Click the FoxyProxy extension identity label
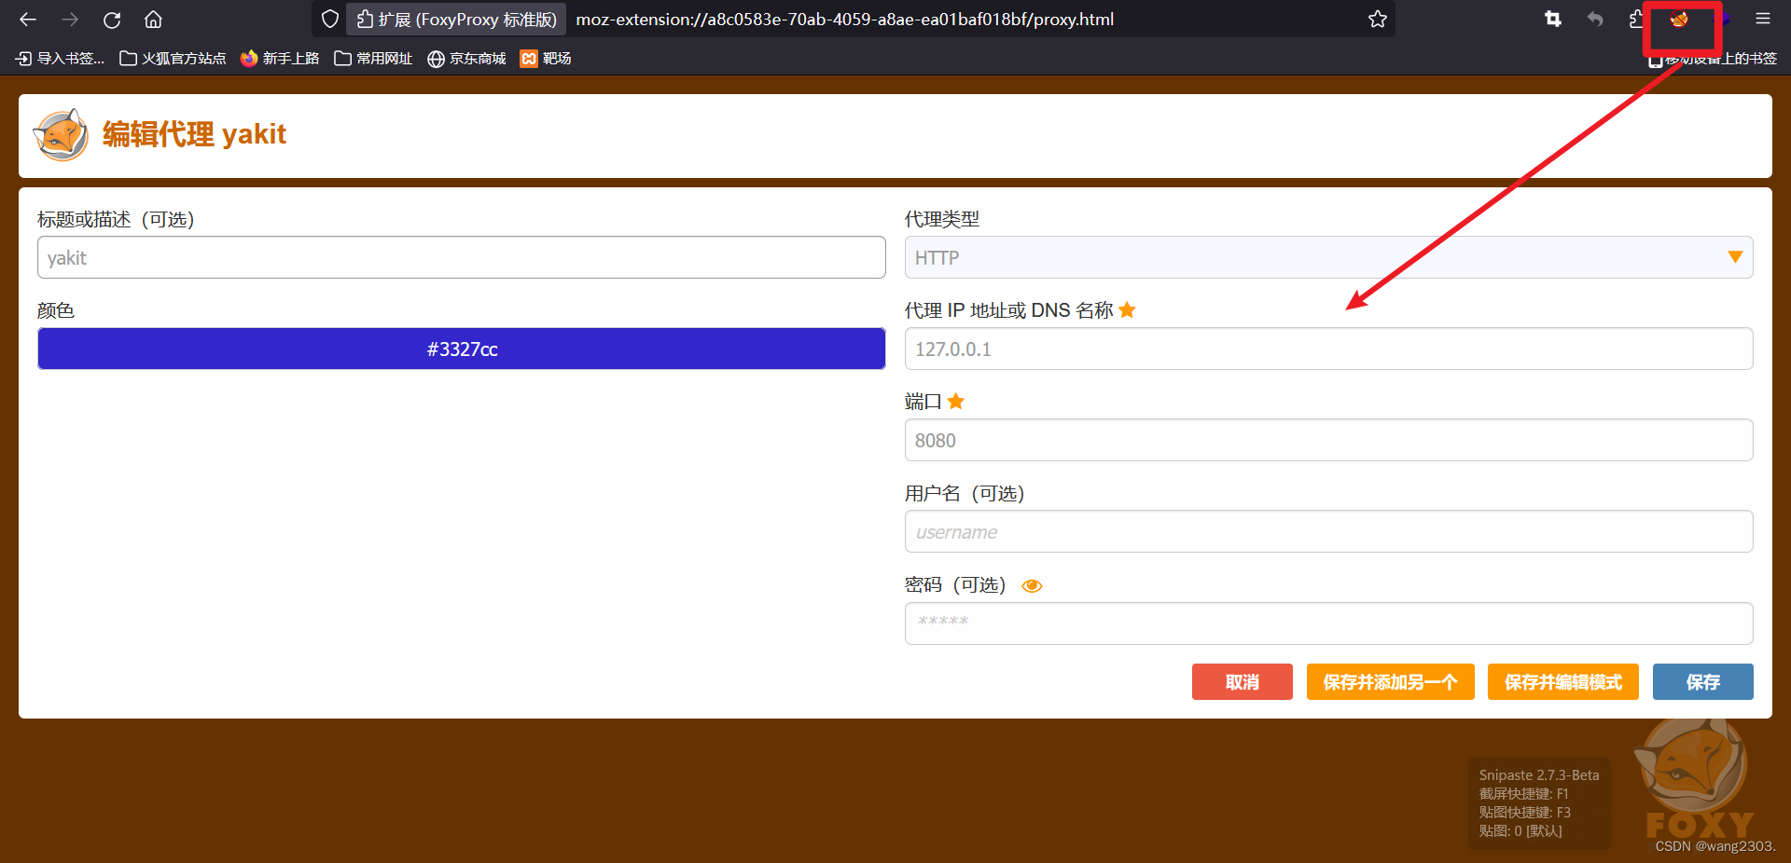Screen dimensions: 1791x863 tap(456, 19)
